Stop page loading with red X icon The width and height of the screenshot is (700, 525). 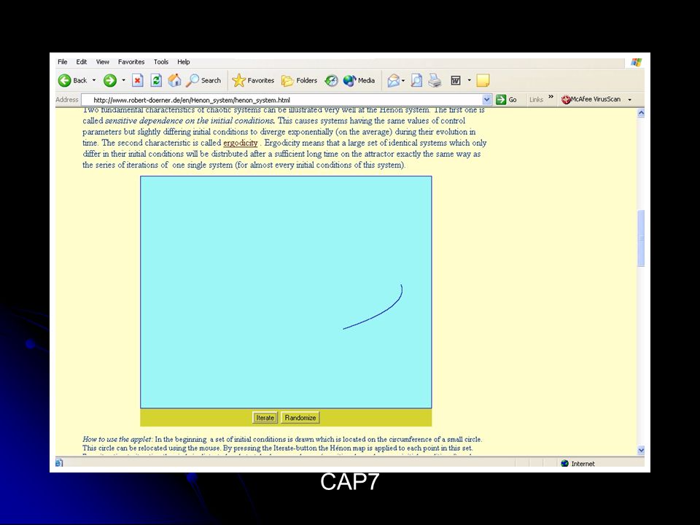pos(138,80)
